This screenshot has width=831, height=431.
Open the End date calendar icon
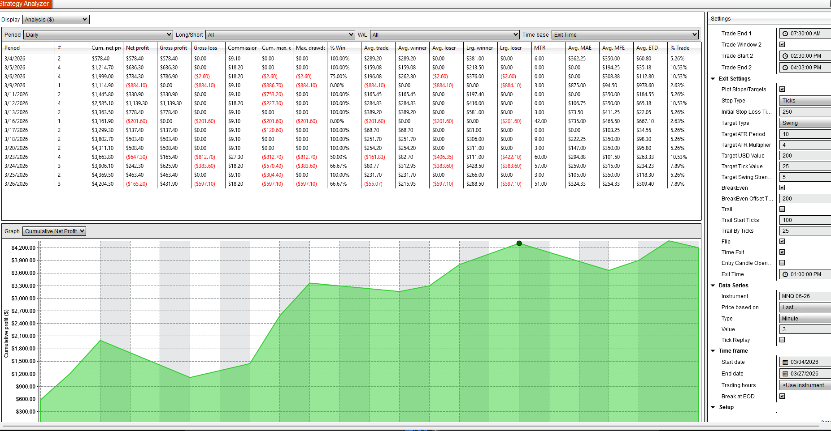click(785, 374)
